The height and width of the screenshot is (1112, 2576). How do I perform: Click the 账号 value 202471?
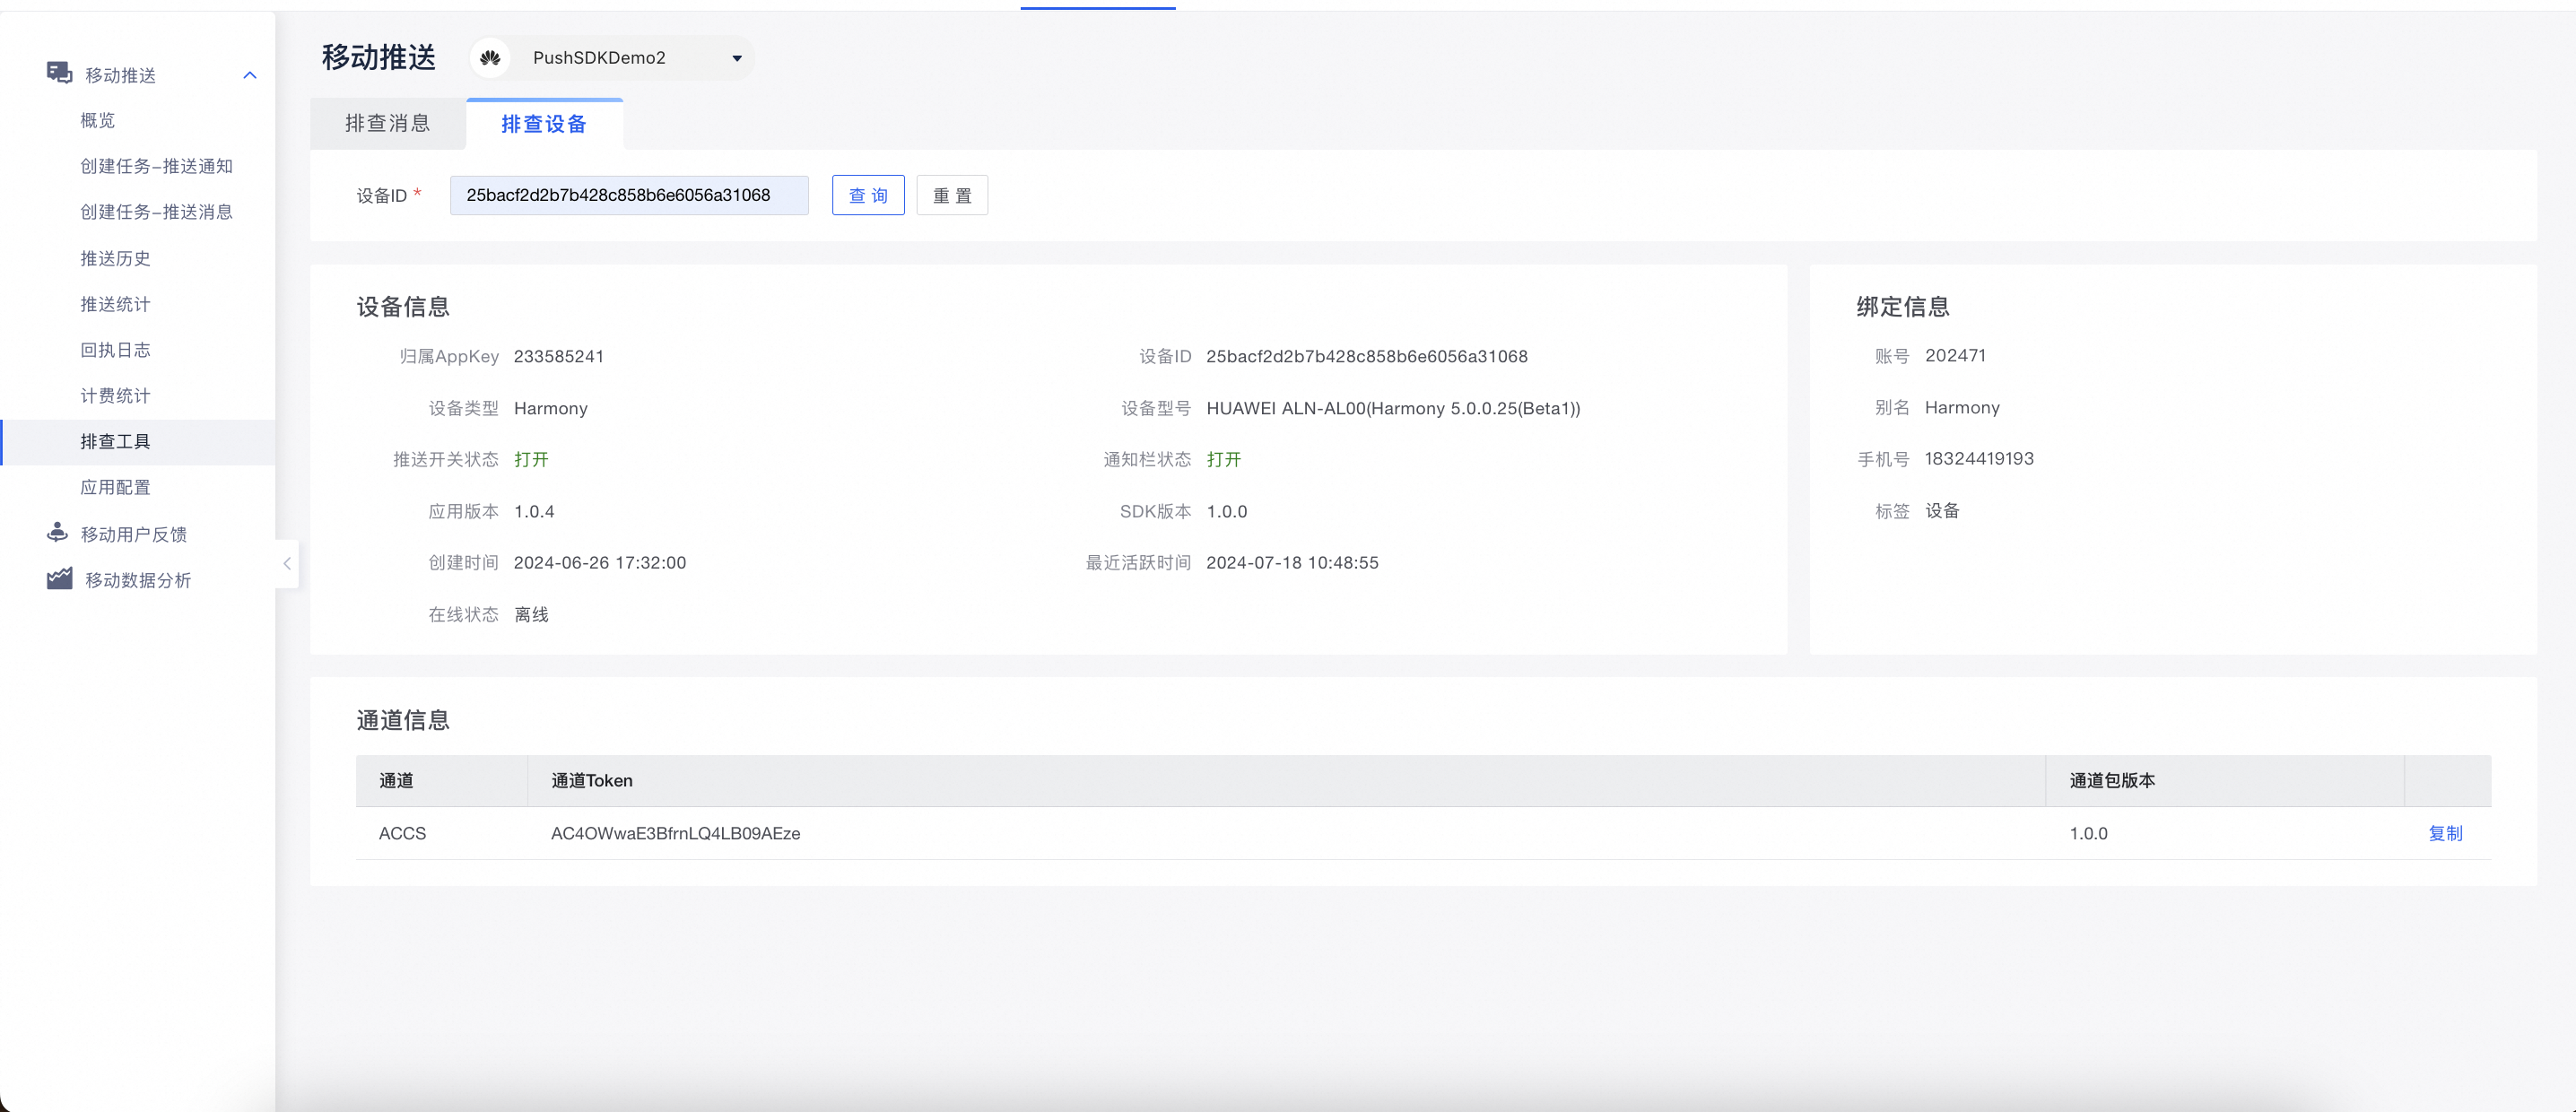tap(1955, 356)
